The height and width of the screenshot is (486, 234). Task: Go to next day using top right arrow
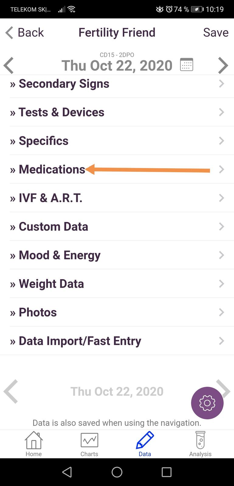click(223, 65)
